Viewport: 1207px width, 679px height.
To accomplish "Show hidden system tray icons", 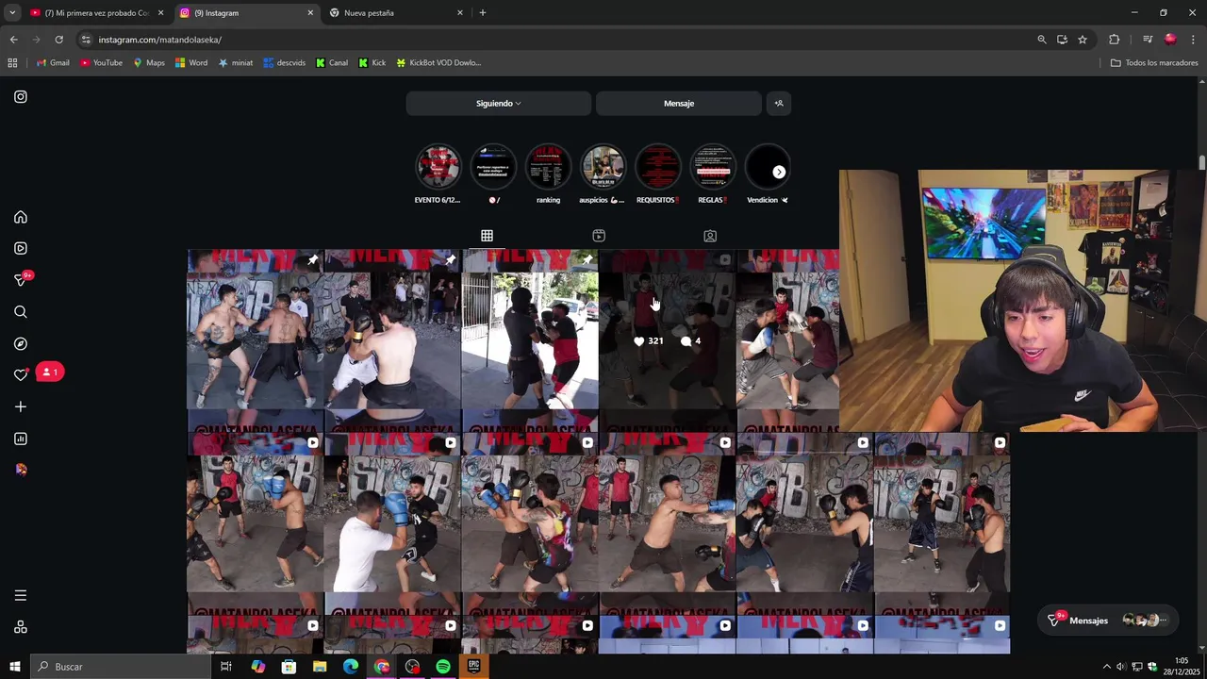I will point(1107,667).
